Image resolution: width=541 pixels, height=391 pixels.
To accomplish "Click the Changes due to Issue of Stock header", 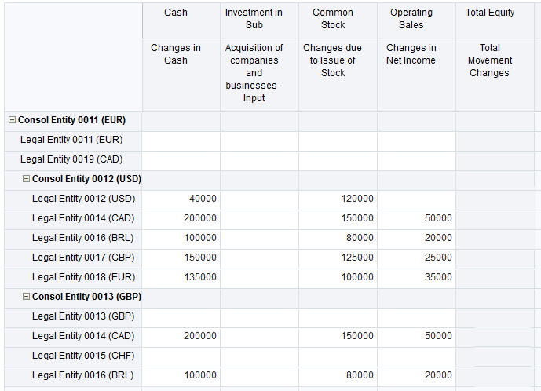I will [x=338, y=75].
